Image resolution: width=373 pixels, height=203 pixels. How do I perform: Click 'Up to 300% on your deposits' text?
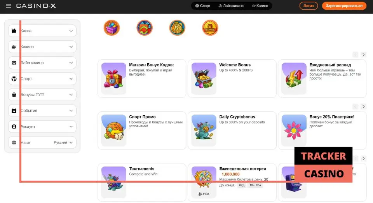(242, 122)
